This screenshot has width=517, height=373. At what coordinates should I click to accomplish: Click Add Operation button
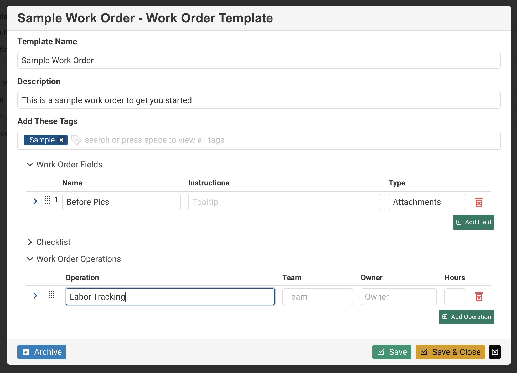467,317
